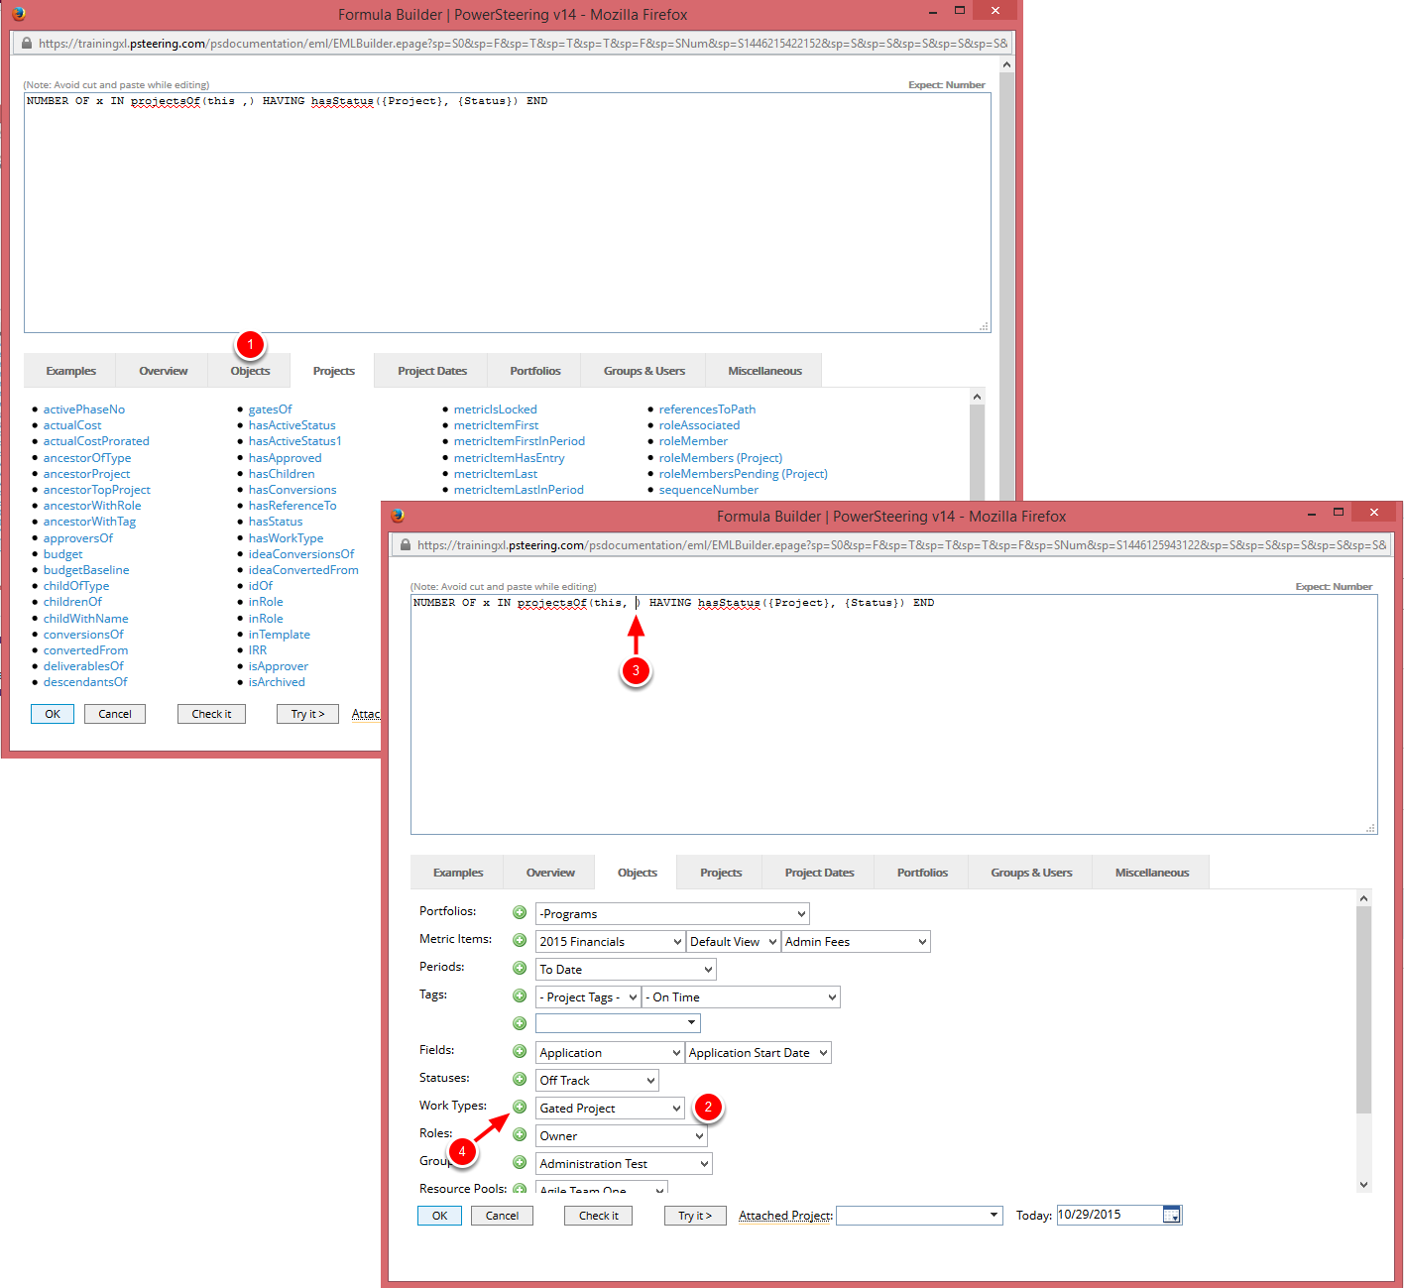Click the padlock icon in front window address bar
1404x1288 pixels.
point(404,545)
